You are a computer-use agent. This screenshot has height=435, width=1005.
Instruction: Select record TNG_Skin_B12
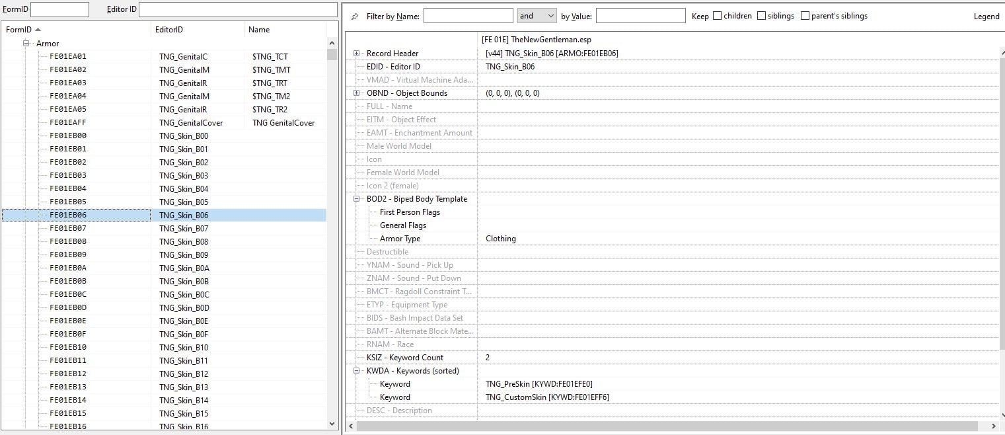(x=164, y=374)
